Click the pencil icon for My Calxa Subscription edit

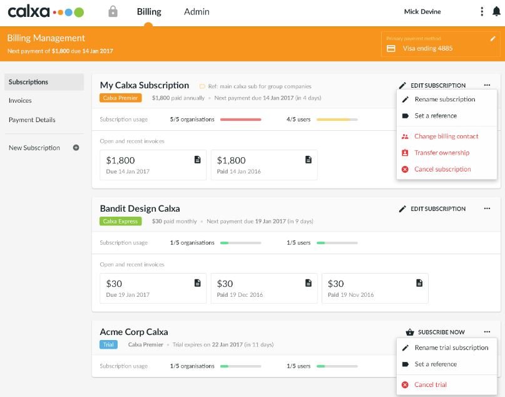pyautogui.click(x=402, y=85)
